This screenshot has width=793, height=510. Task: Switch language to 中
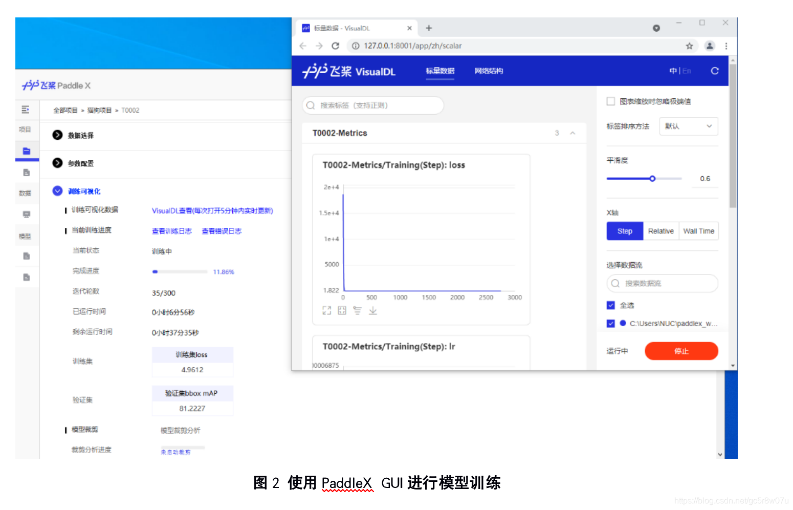coord(673,71)
